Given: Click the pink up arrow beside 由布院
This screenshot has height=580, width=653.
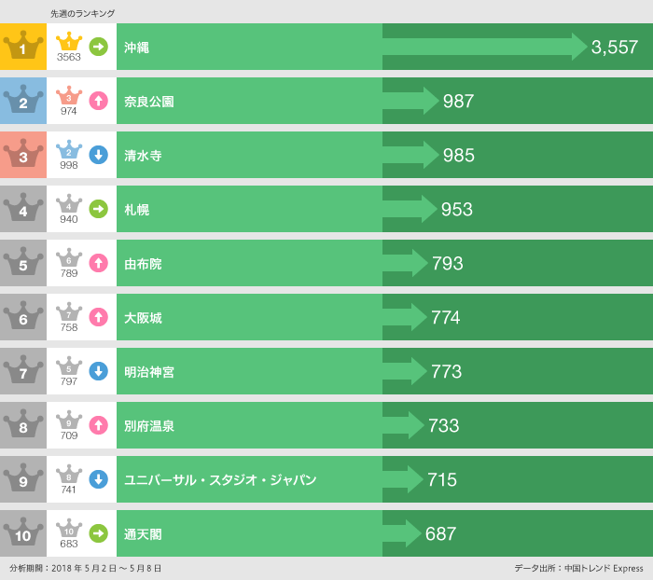Looking at the screenshot, I should click(99, 263).
